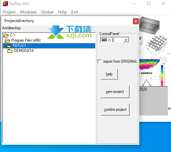Click the open REFLEX folder icon
The width and height of the screenshot is (171, 152).
(x=9, y=45)
